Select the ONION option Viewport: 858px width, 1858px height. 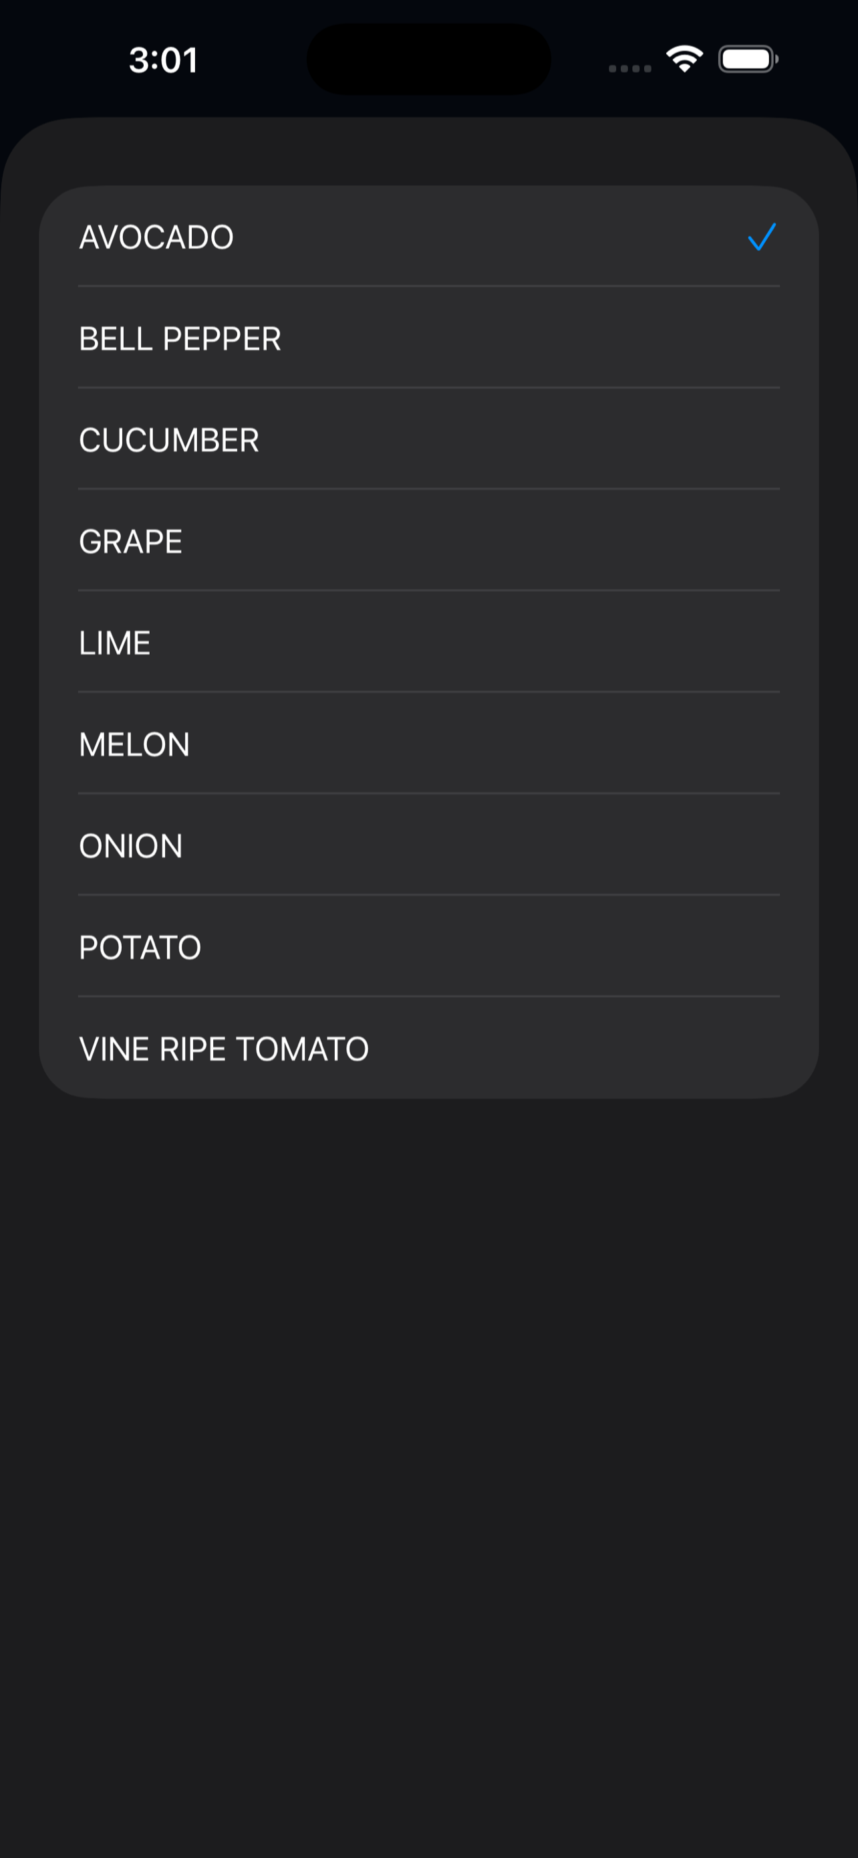(428, 845)
